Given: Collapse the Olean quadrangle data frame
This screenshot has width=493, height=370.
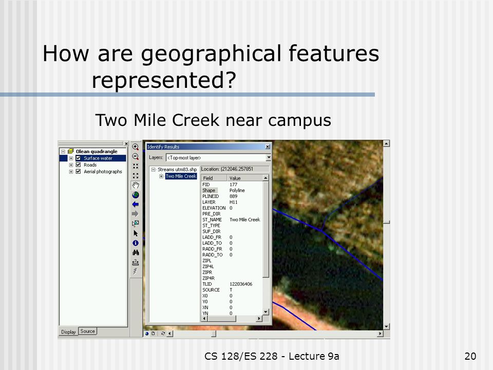Looking at the screenshot, I should 63,152.
